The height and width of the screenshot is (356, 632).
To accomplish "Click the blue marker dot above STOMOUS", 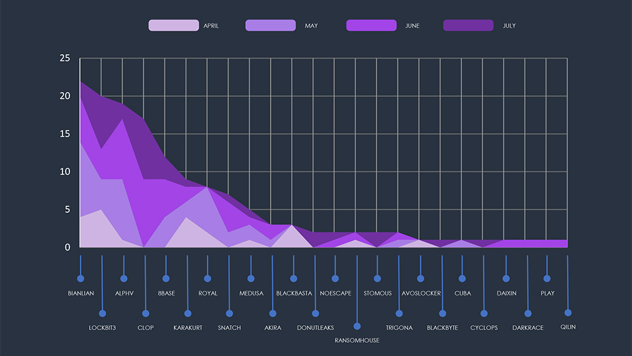I will coord(377,278).
